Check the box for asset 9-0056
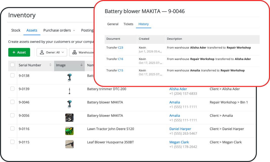Screen dimensions: 270x162 12,115
